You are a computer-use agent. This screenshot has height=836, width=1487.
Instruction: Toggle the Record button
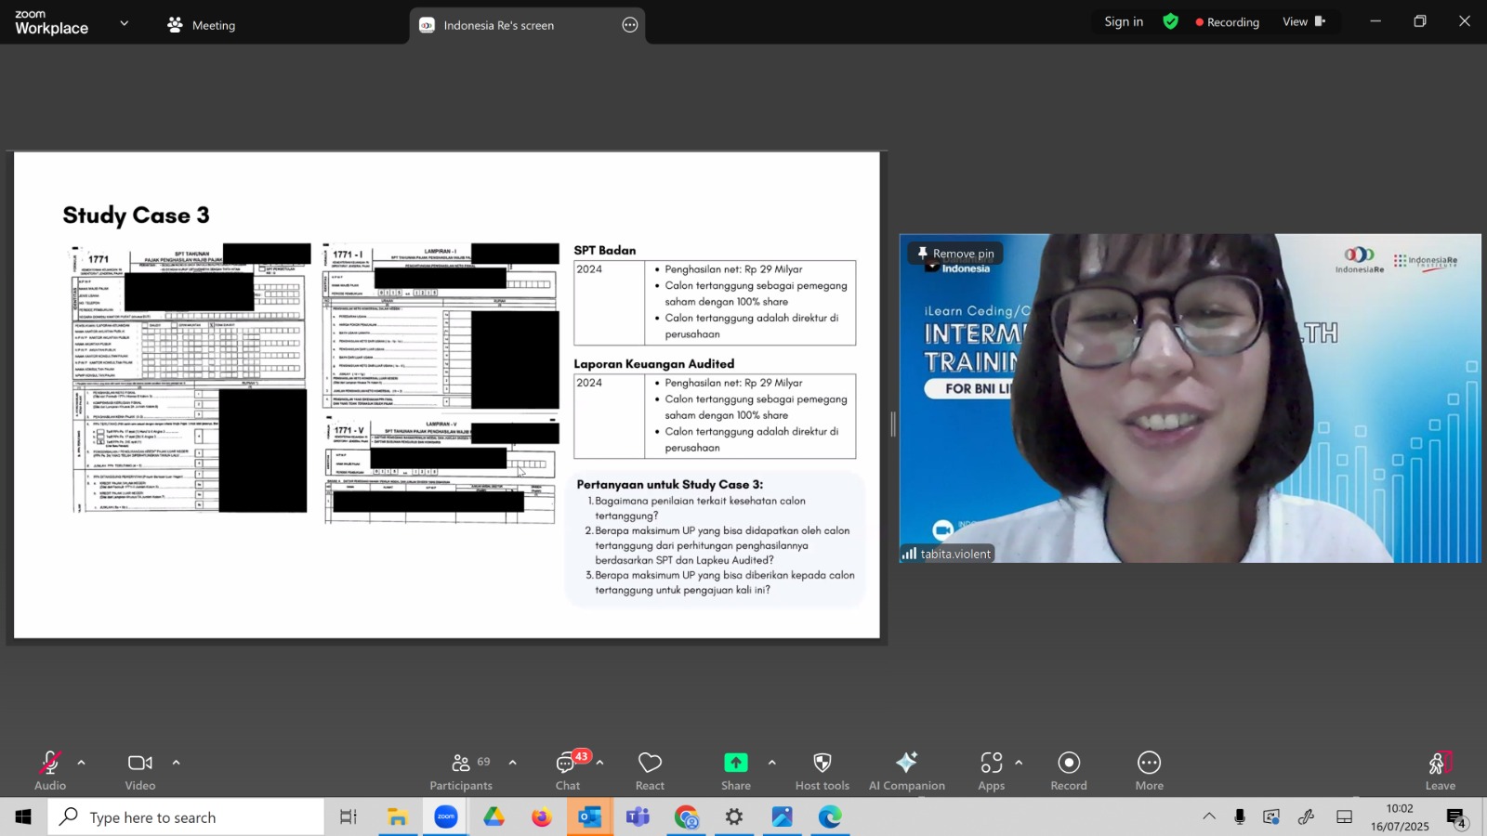click(1069, 771)
